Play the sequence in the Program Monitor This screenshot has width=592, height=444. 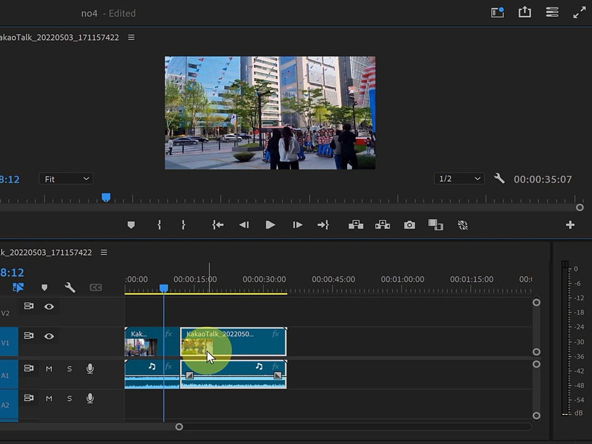270,225
